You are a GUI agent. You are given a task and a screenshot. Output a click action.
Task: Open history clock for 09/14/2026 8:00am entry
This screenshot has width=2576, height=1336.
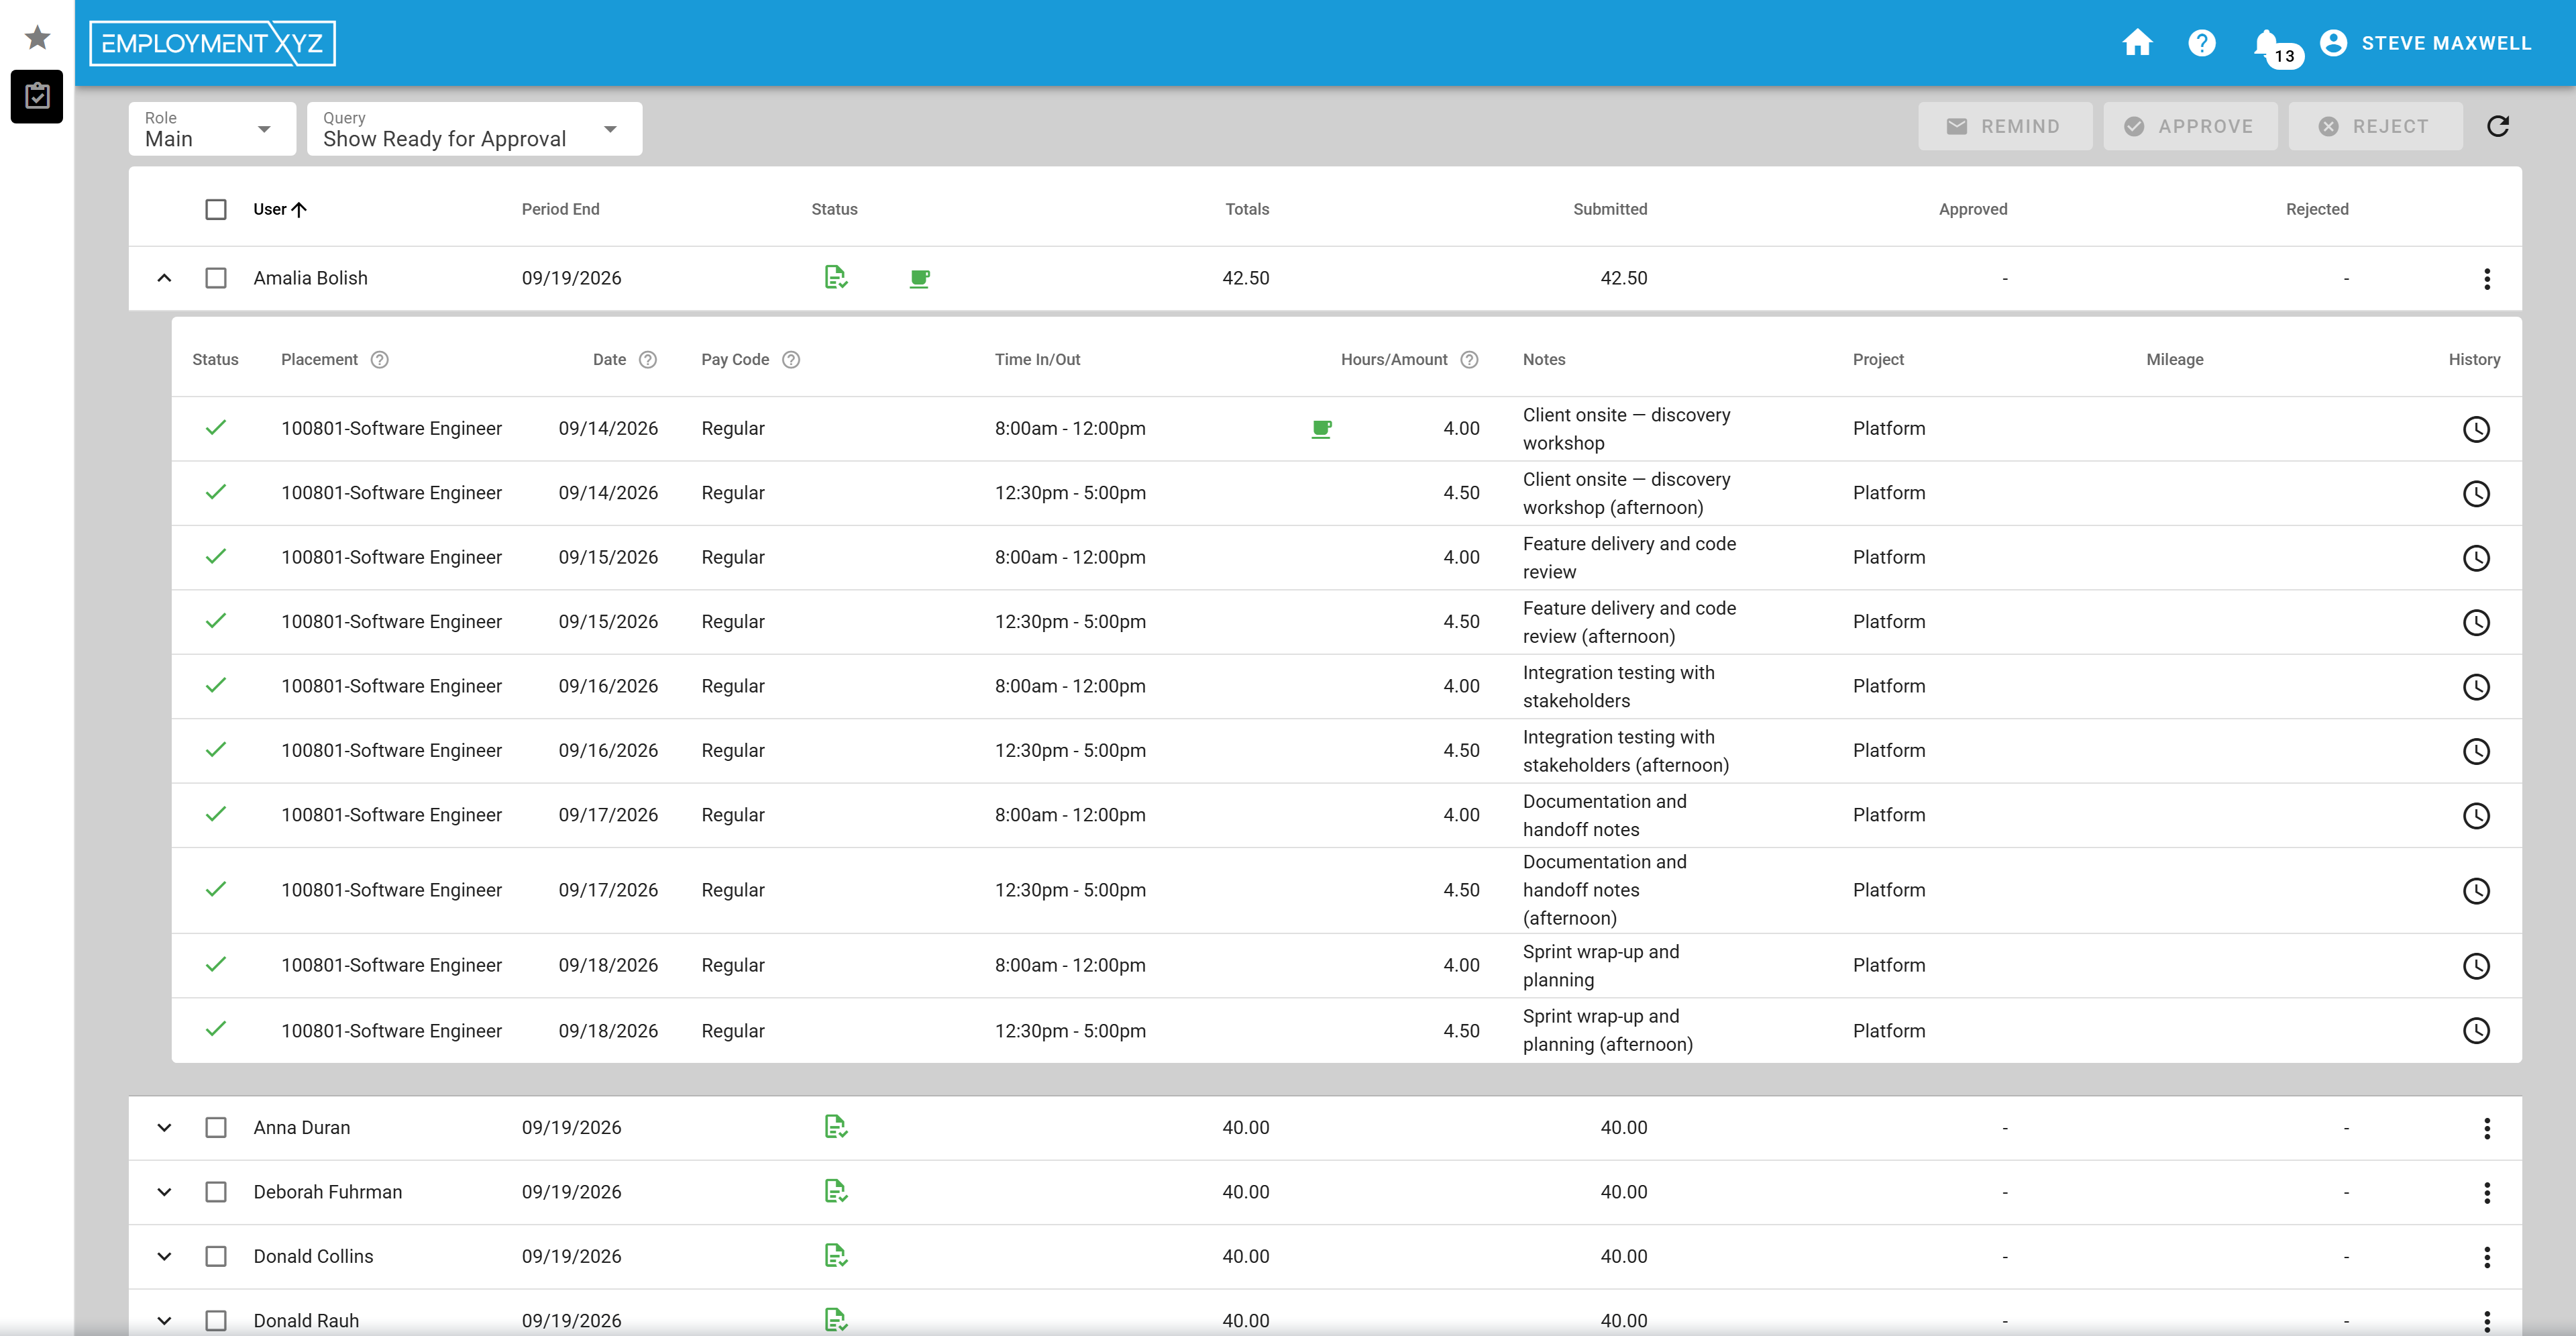click(x=2475, y=429)
